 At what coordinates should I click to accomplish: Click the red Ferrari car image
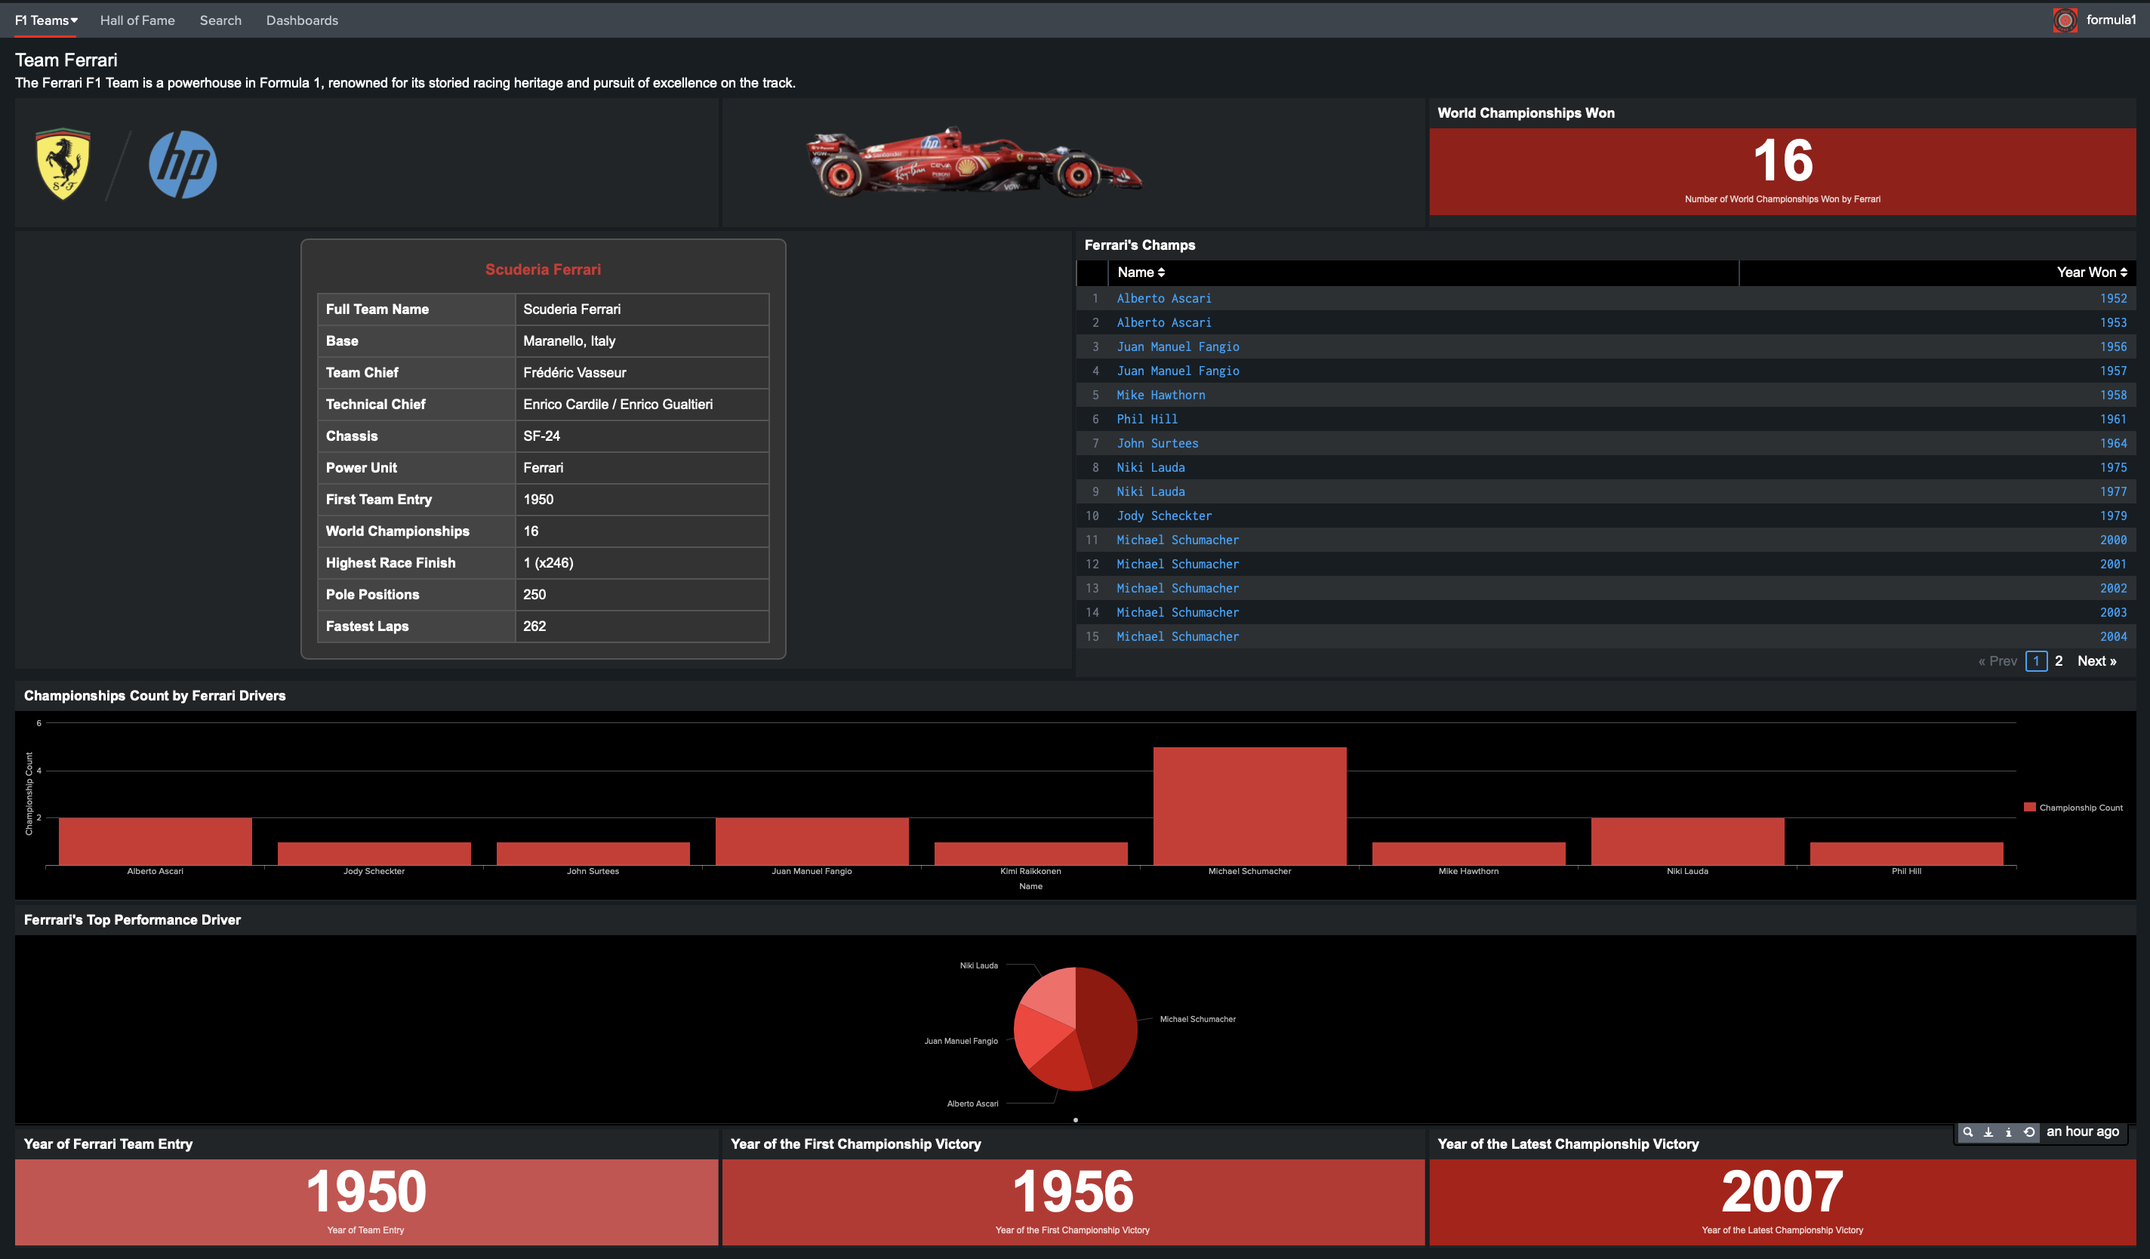click(974, 162)
